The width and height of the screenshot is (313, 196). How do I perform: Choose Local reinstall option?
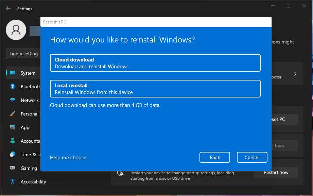pos(155,89)
